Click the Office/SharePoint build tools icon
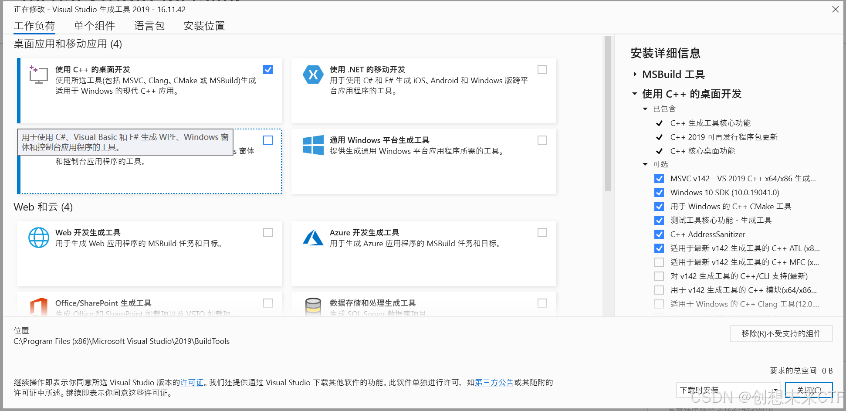846x411 pixels. (x=40, y=305)
